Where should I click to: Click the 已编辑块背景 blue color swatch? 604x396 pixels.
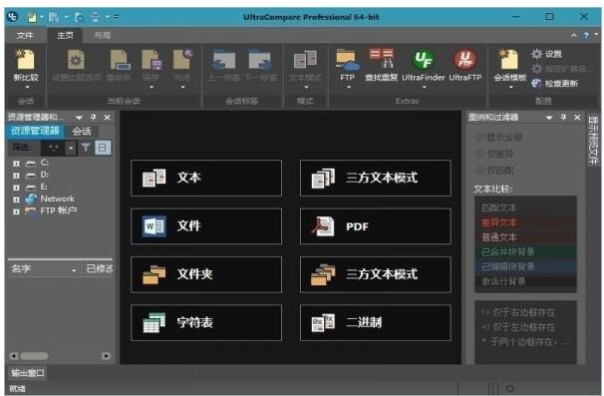tap(526, 266)
